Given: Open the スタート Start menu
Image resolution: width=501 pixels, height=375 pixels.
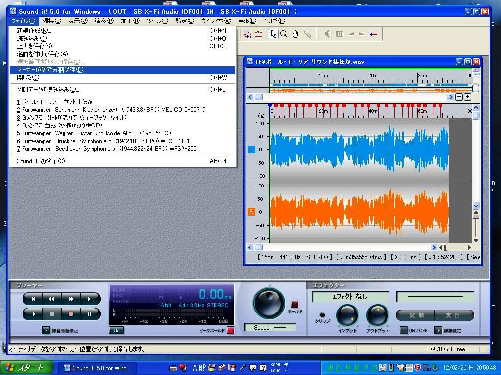Looking at the screenshot, I should (x=26, y=368).
